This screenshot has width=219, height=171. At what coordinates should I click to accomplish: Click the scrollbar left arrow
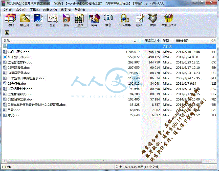pyautogui.click(x=4, y=161)
